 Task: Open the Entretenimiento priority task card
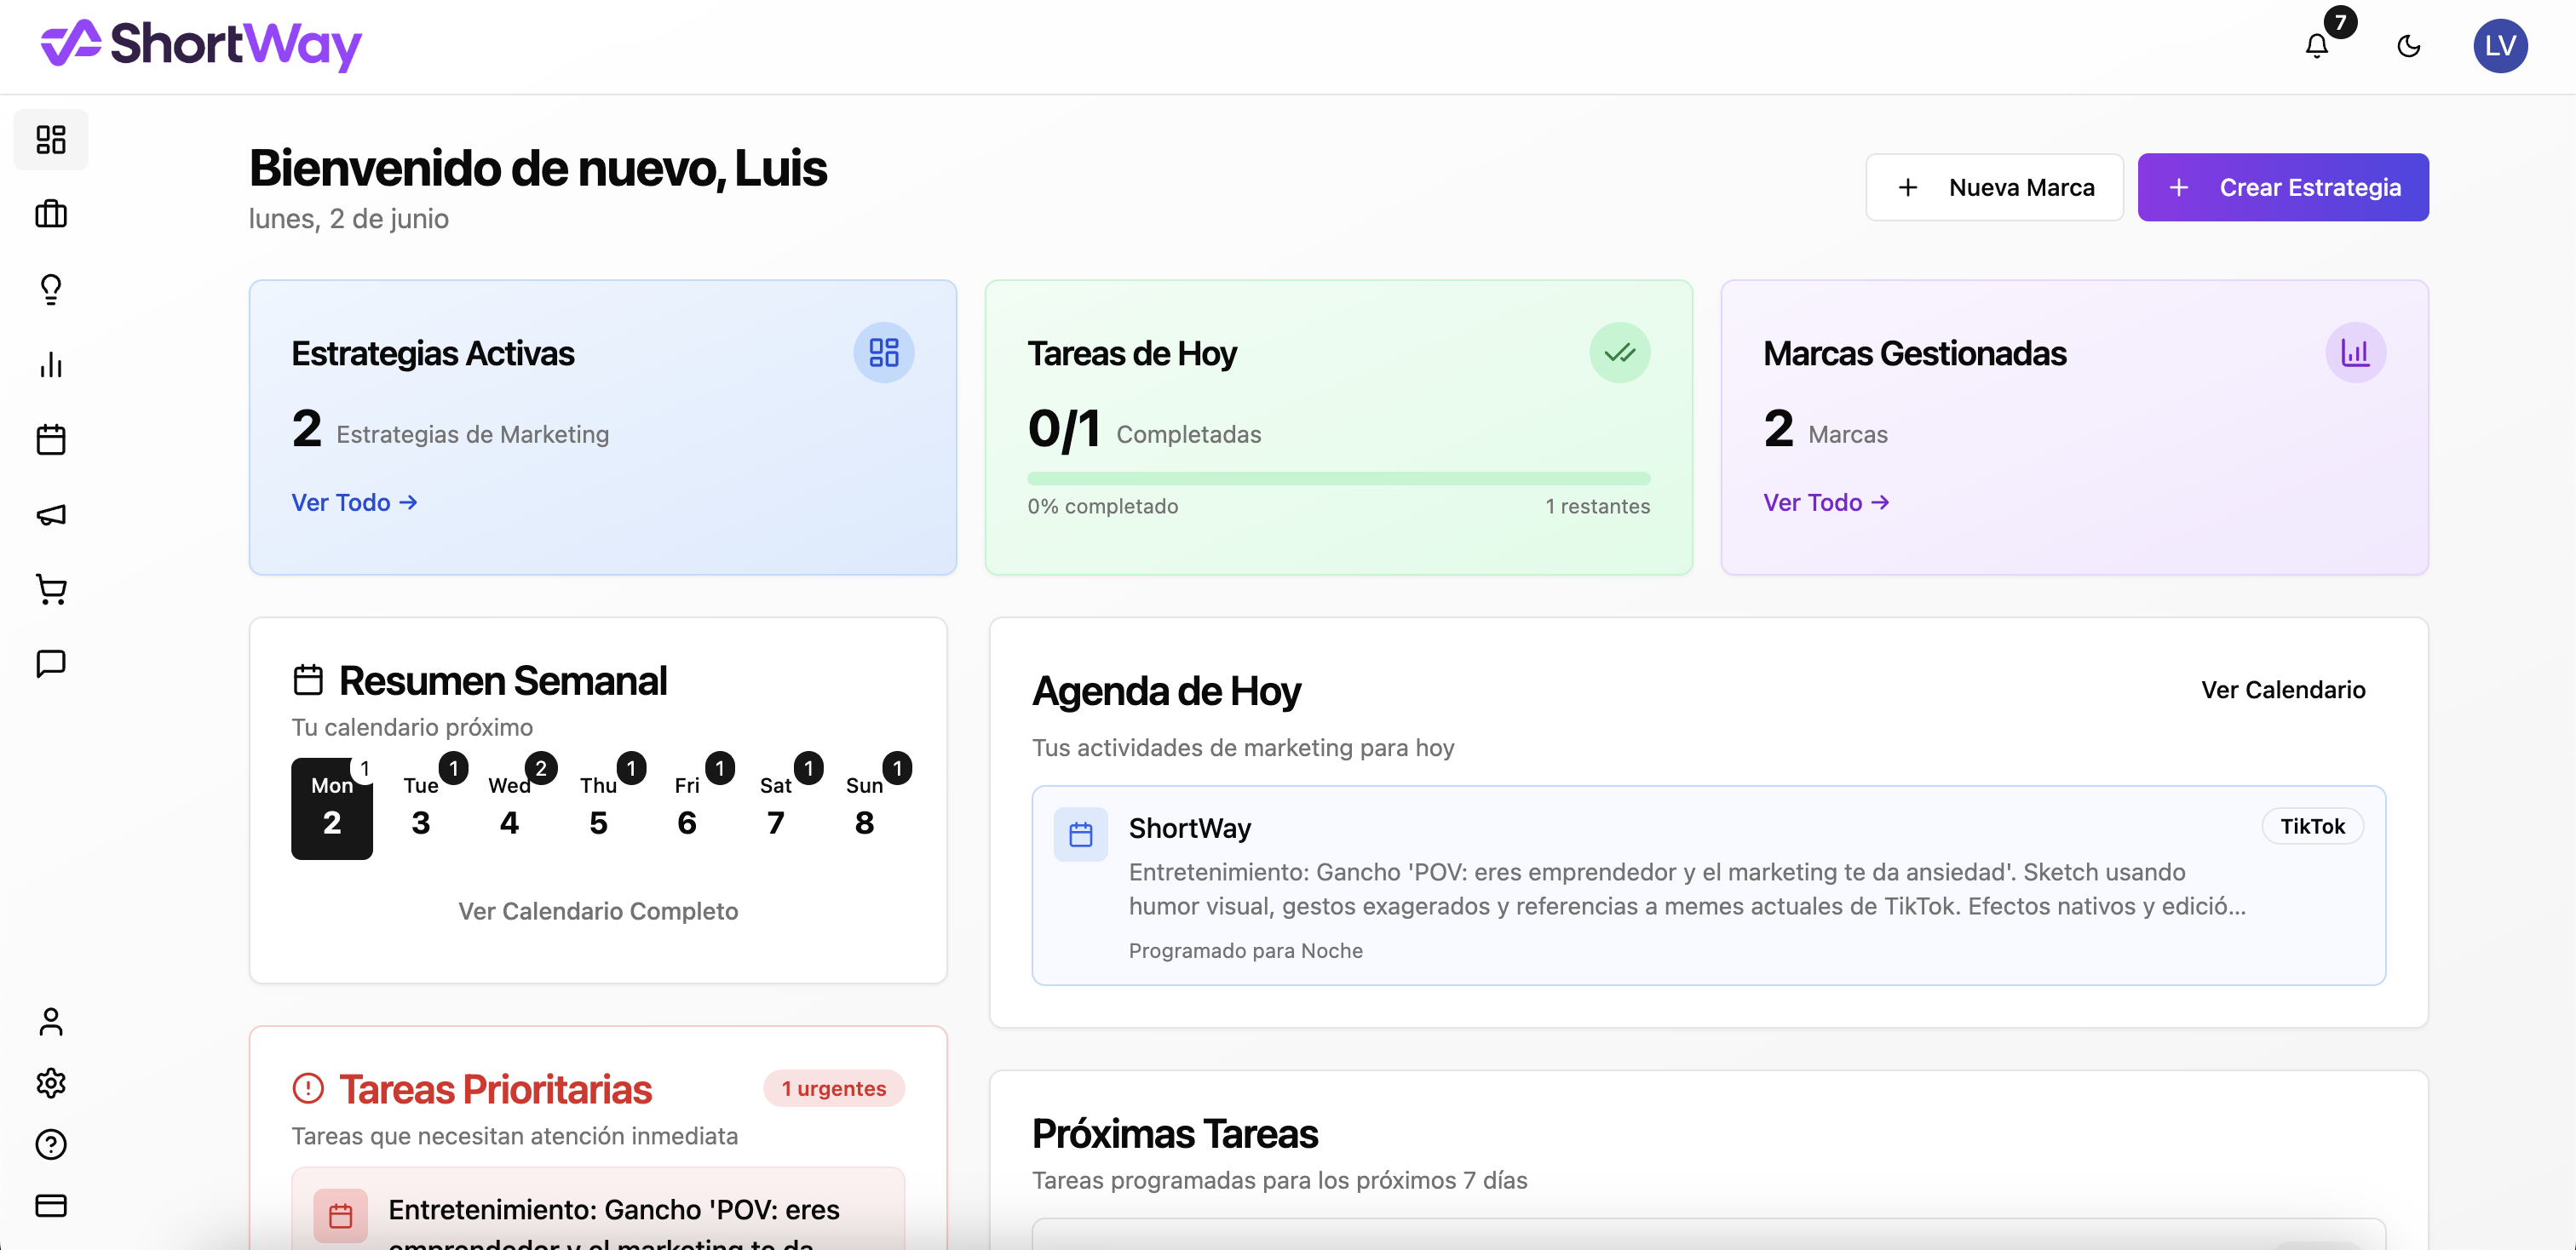tap(598, 1208)
